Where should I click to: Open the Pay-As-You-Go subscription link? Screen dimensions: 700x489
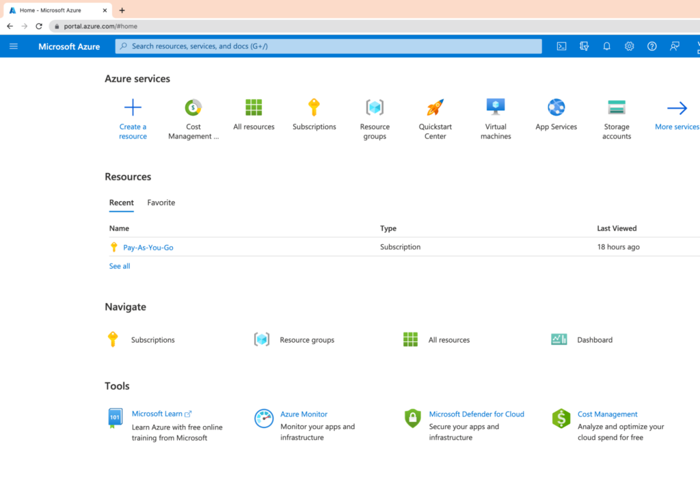pos(148,248)
